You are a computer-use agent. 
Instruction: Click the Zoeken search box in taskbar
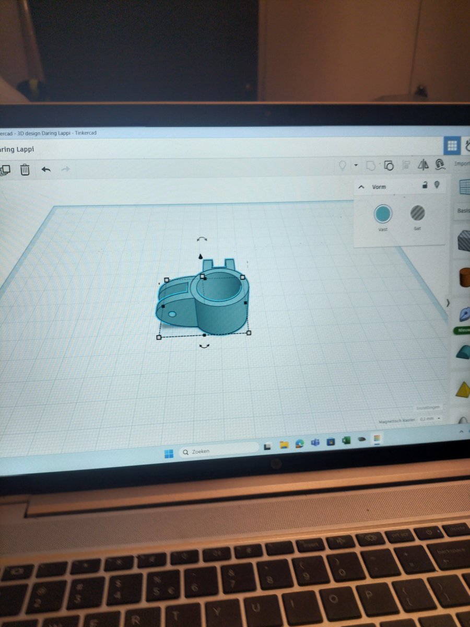coord(219,451)
